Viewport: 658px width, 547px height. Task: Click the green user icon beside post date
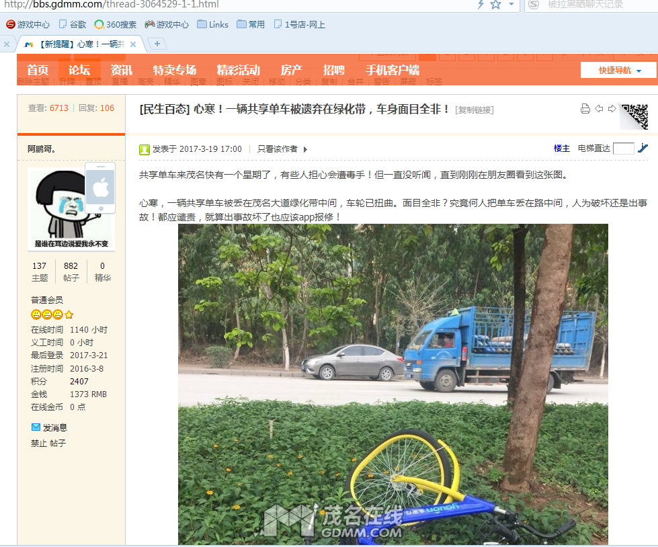tap(145, 149)
